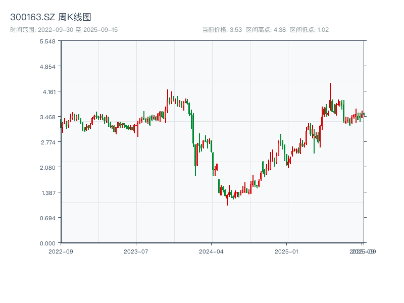Click the 当前价格 3.53 label
The height and width of the screenshot is (303, 404).
[x=222, y=30]
